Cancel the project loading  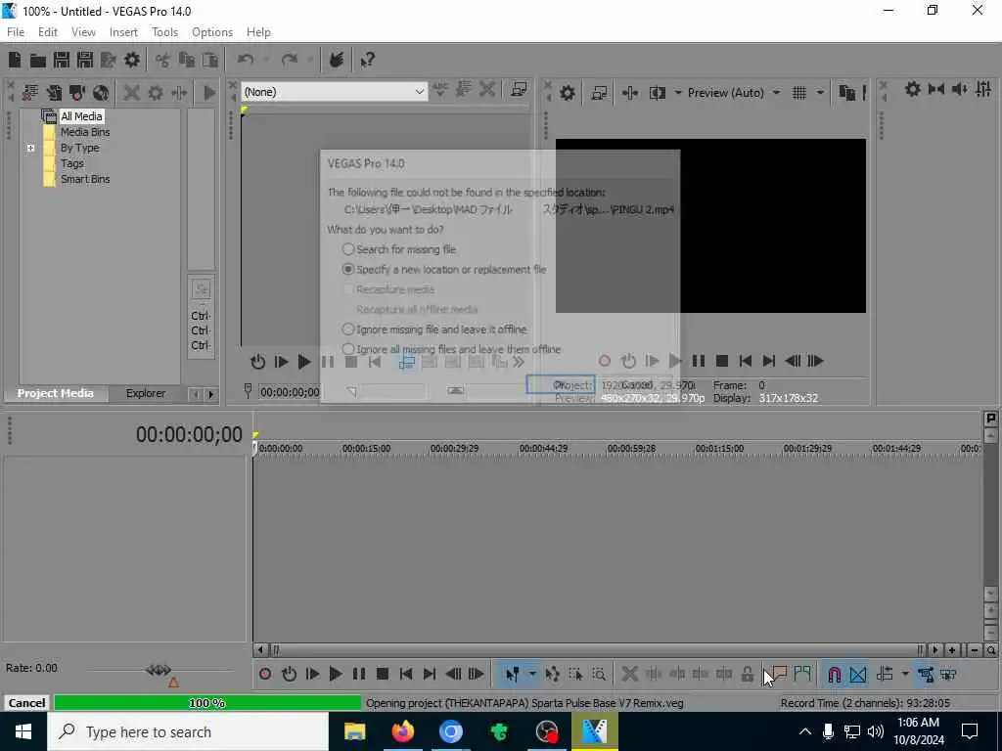tap(26, 703)
